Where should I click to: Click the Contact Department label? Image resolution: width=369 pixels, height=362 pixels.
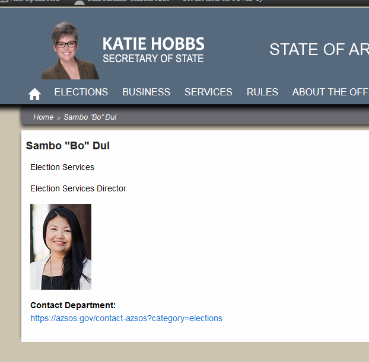click(73, 305)
